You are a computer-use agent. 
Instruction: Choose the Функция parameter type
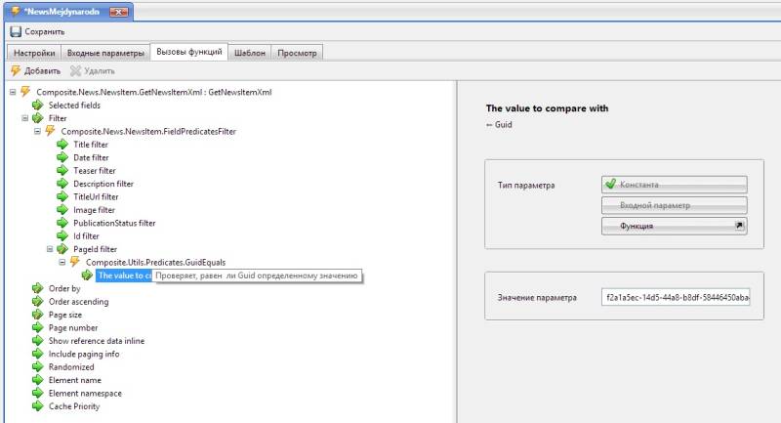(x=674, y=226)
